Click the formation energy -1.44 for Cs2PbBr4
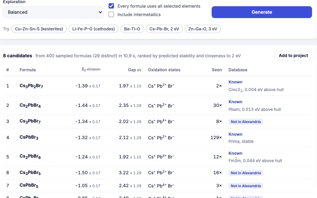 81,106
